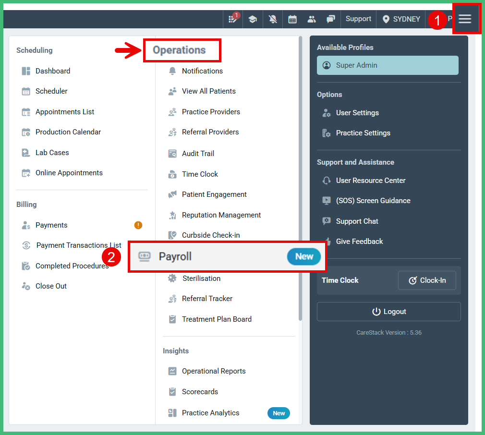485x435 pixels.
Task: Open the learning hub graduation cap icon
Action: 253,19
